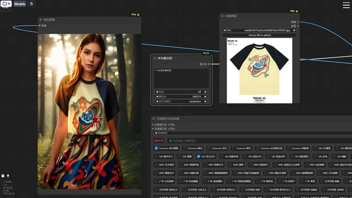Change the 运行后操作 randomize option
352x198 pixels.
click(181, 101)
